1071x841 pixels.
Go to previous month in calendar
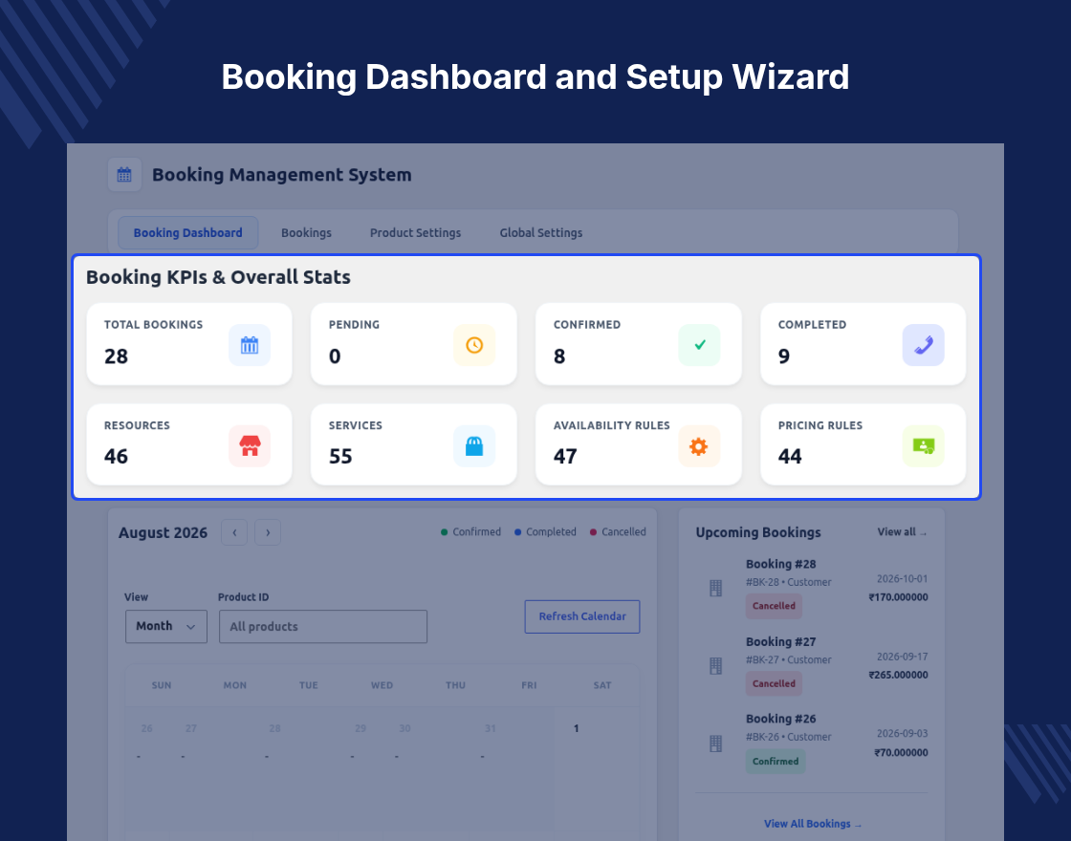234,532
